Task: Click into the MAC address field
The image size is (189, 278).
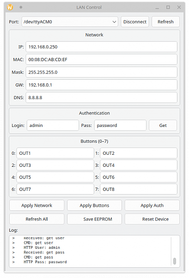Action: [102, 60]
